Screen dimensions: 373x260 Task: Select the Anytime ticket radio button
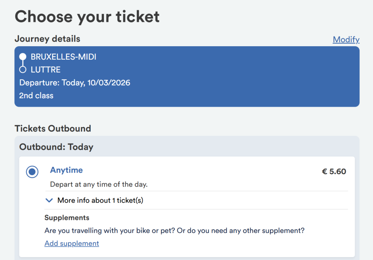click(x=32, y=172)
